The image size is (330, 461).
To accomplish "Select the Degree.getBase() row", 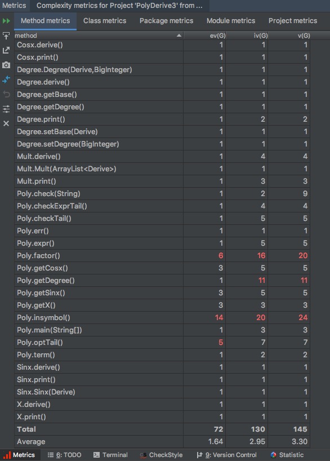I will coord(162,94).
